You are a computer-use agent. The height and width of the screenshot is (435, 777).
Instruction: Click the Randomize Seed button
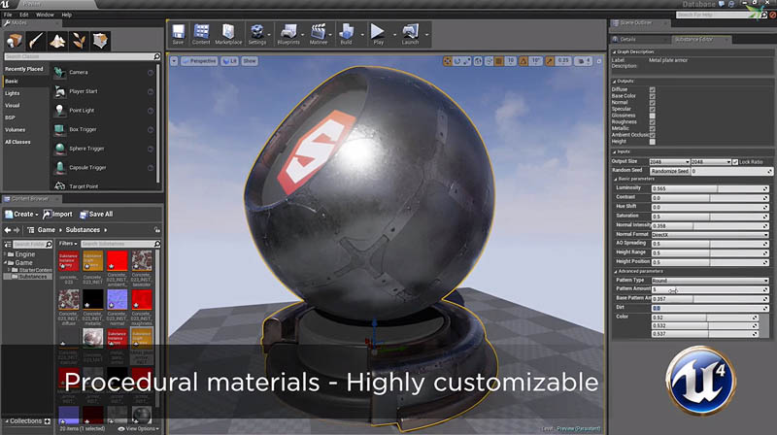[671, 171]
